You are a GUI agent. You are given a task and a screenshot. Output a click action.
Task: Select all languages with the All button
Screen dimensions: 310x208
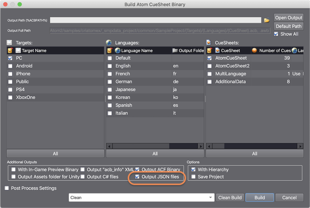(x=155, y=153)
